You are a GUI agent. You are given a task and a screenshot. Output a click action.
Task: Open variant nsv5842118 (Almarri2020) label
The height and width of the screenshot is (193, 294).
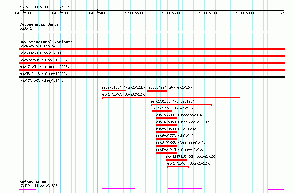tap(44, 74)
